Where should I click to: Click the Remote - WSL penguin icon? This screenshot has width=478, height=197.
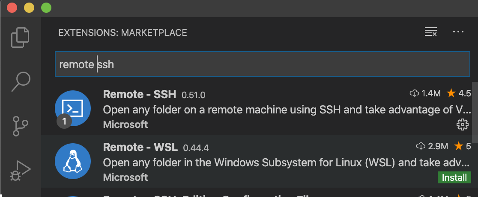(x=73, y=162)
